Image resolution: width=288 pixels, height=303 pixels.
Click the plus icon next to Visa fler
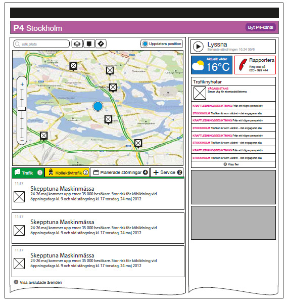coord(225,164)
